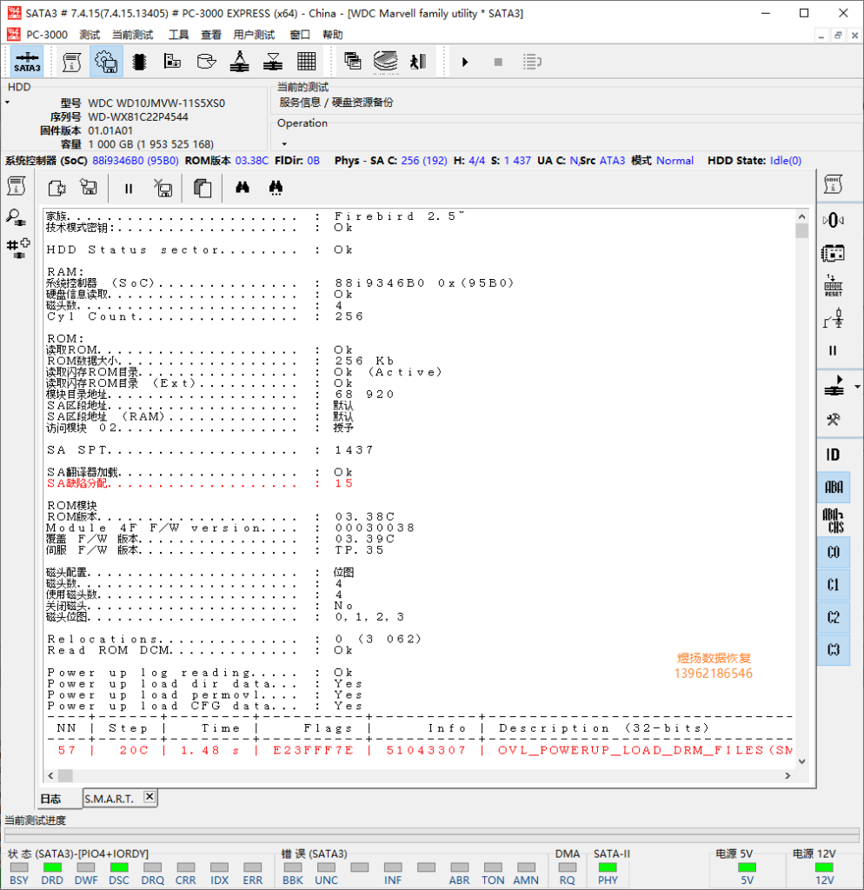Click the binoculars find-next icon with dots
The width and height of the screenshot is (864, 890).
pos(276,188)
